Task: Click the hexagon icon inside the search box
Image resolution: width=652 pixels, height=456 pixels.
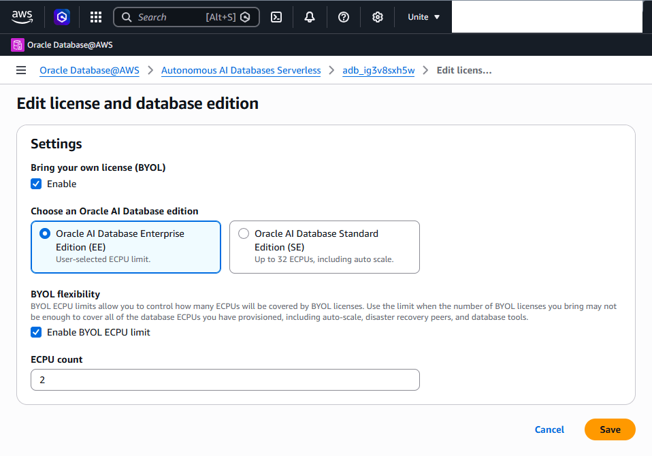Action: click(245, 17)
